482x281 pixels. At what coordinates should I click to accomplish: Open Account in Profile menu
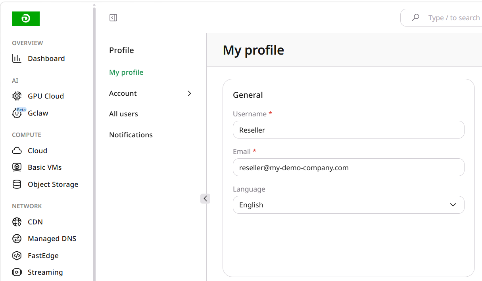123,93
